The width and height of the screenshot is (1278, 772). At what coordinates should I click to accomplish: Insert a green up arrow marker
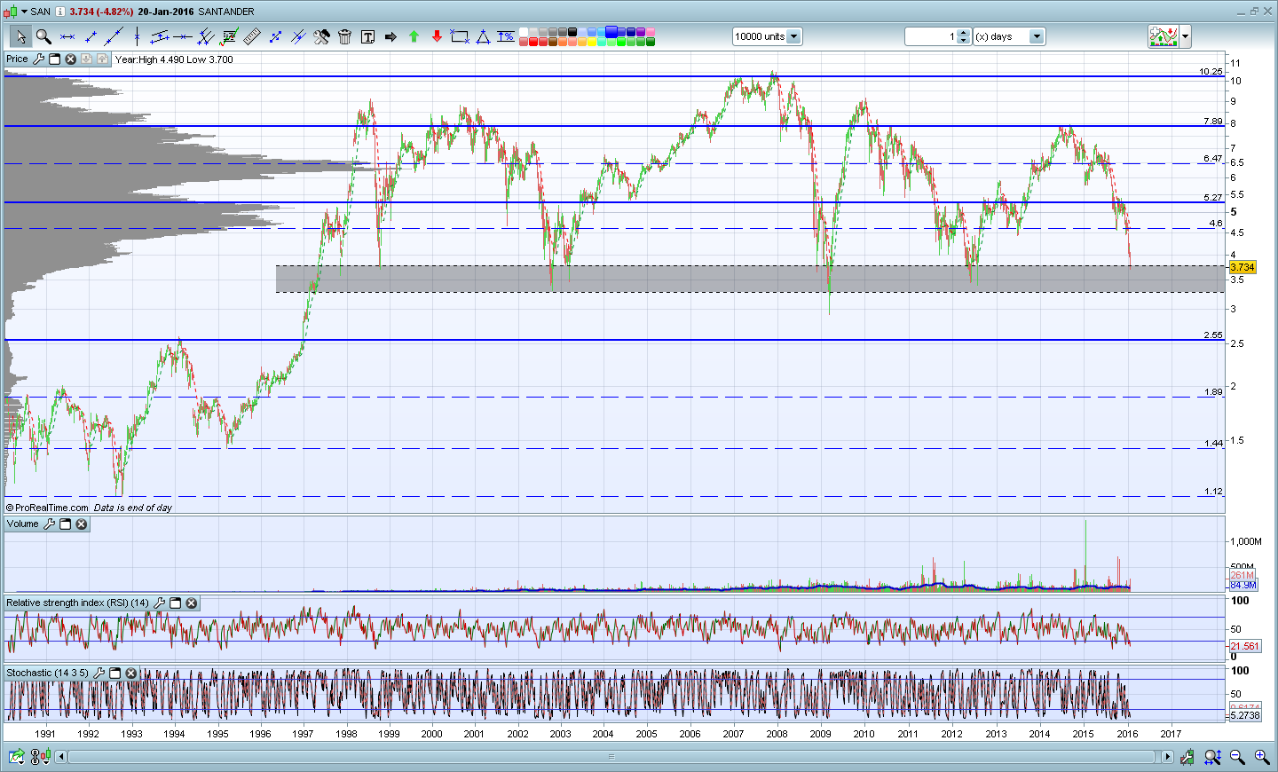coord(414,36)
